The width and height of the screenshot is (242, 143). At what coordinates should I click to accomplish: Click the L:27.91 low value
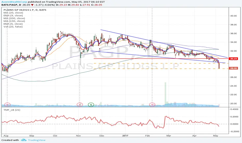(x=85, y=5)
